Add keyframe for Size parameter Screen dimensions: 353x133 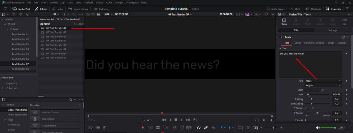346,94
